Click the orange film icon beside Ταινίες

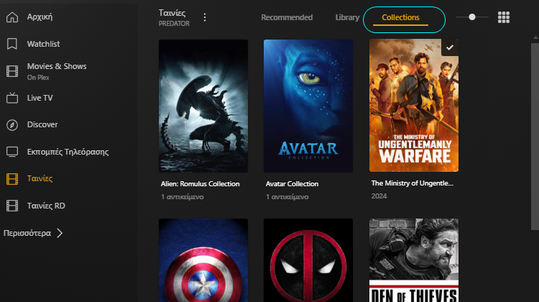click(x=12, y=179)
